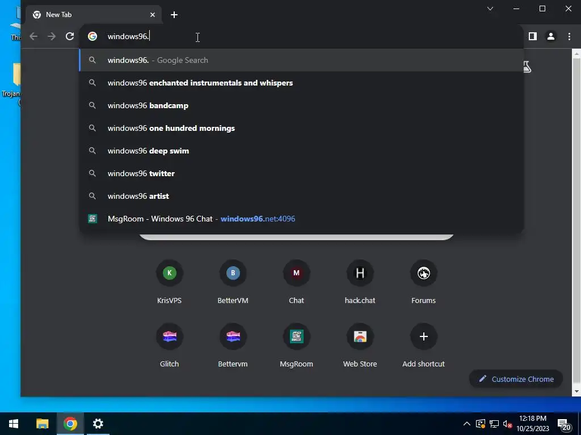The width and height of the screenshot is (581, 435).
Task: Click the muted volume tray icon
Action: coord(507,424)
